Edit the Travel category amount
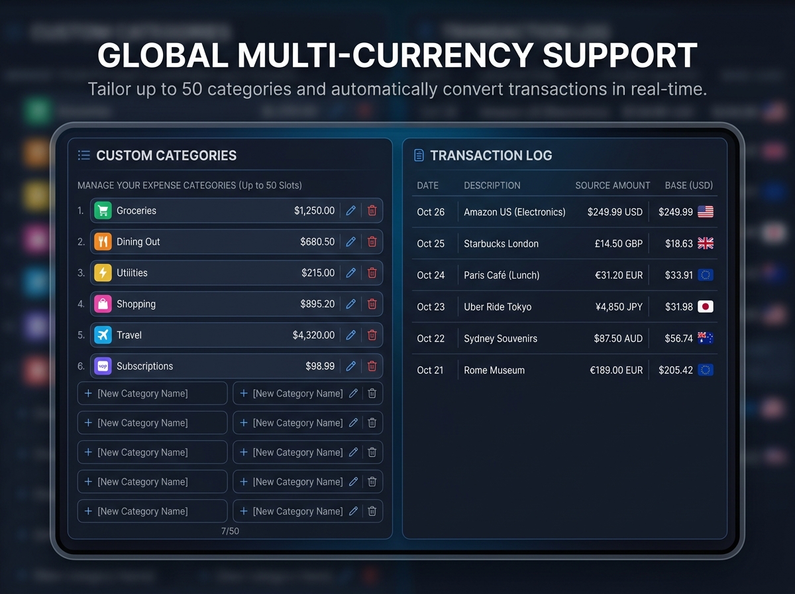Image resolution: width=795 pixels, height=594 pixels. (351, 335)
